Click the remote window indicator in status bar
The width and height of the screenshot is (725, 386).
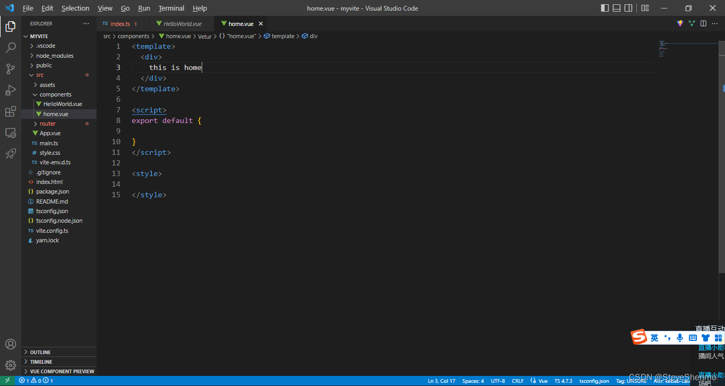[x=7, y=381]
